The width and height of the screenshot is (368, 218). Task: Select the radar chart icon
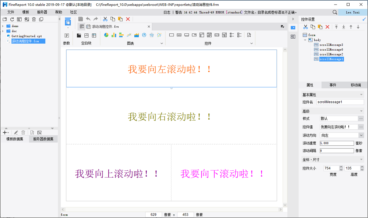tap(151, 35)
